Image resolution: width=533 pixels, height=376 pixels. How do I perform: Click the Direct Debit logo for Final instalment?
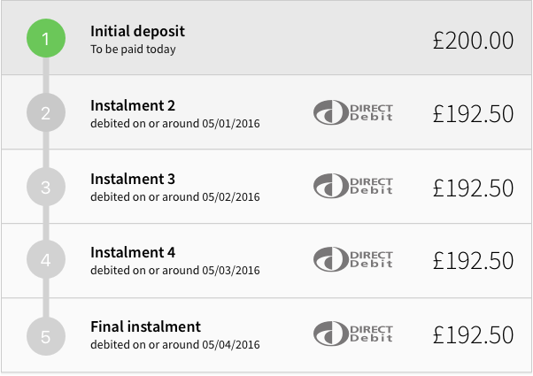[x=353, y=334]
